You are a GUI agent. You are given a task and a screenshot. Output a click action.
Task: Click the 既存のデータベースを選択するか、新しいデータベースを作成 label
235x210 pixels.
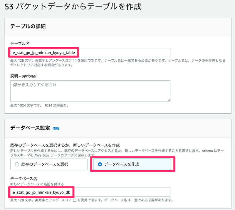[65, 145]
